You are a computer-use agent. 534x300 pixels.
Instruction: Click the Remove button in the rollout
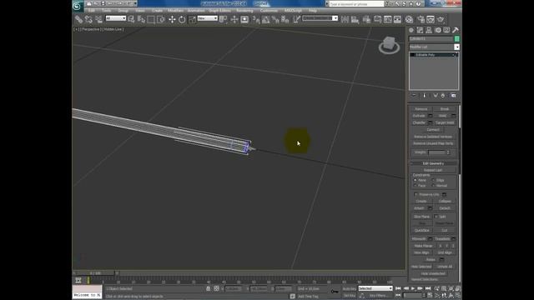coord(421,109)
